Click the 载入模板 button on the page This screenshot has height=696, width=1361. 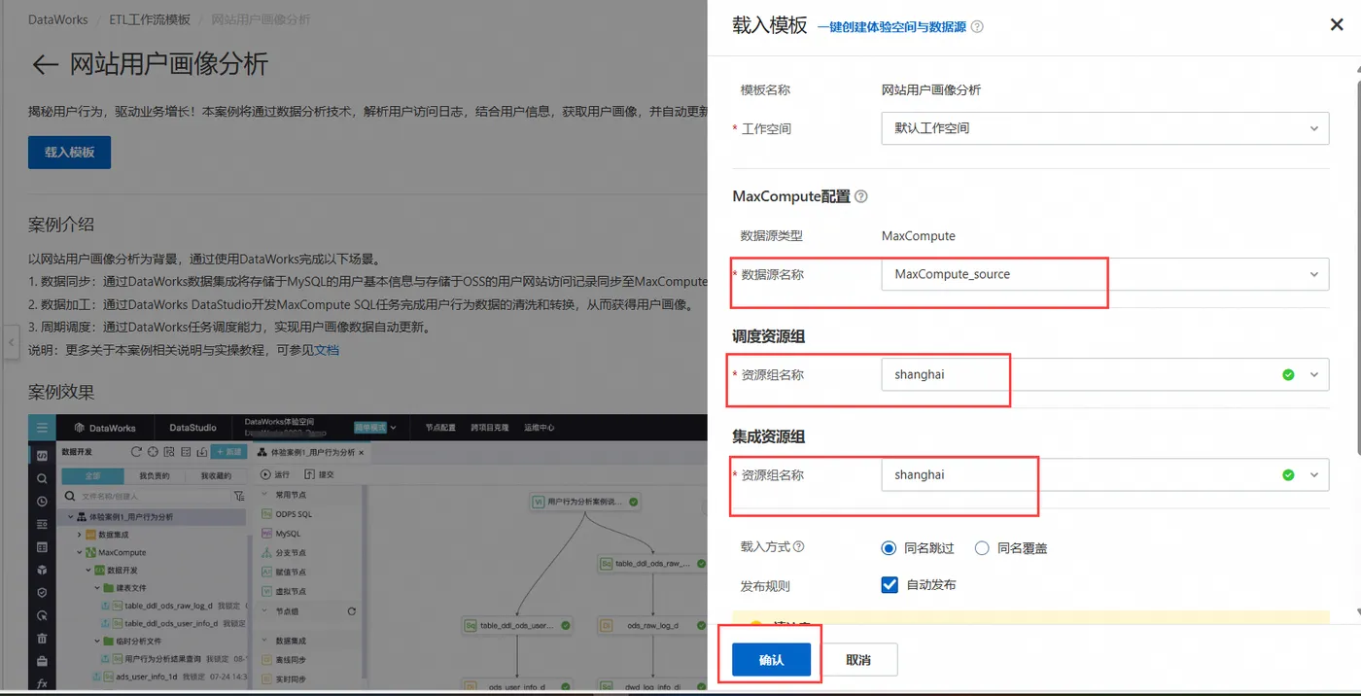coord(69,153)
